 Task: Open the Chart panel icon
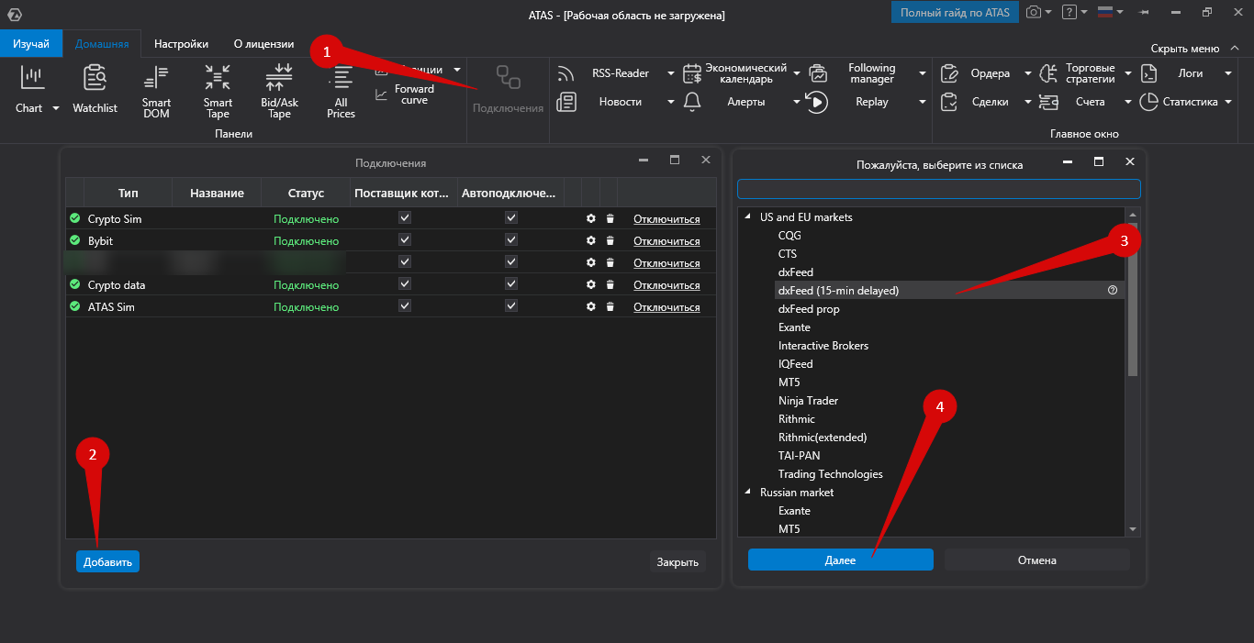(x=32, y=78)
